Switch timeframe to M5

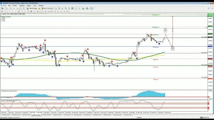click(x=45, y=11)
